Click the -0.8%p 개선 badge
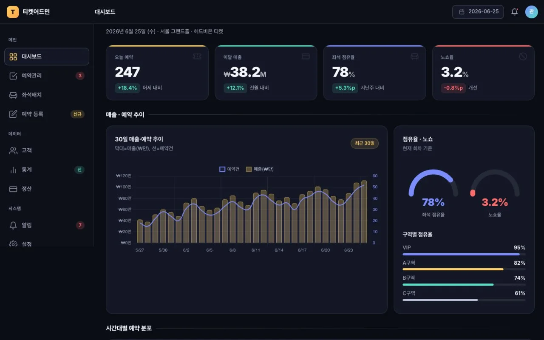 coord(453,88)
